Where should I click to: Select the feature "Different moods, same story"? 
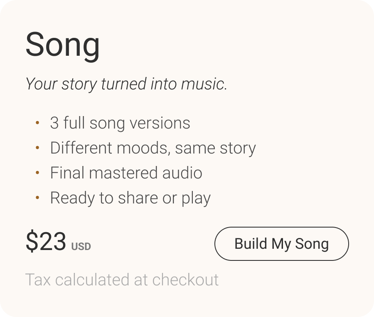coord(153,148)
